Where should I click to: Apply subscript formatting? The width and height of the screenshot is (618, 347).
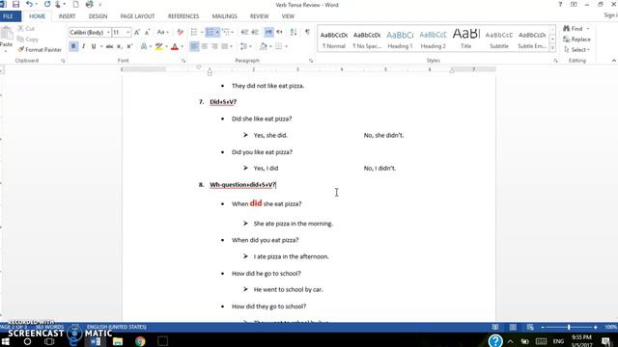[120, 46]
